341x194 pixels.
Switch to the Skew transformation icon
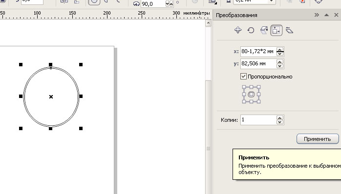tap(289, 30)
